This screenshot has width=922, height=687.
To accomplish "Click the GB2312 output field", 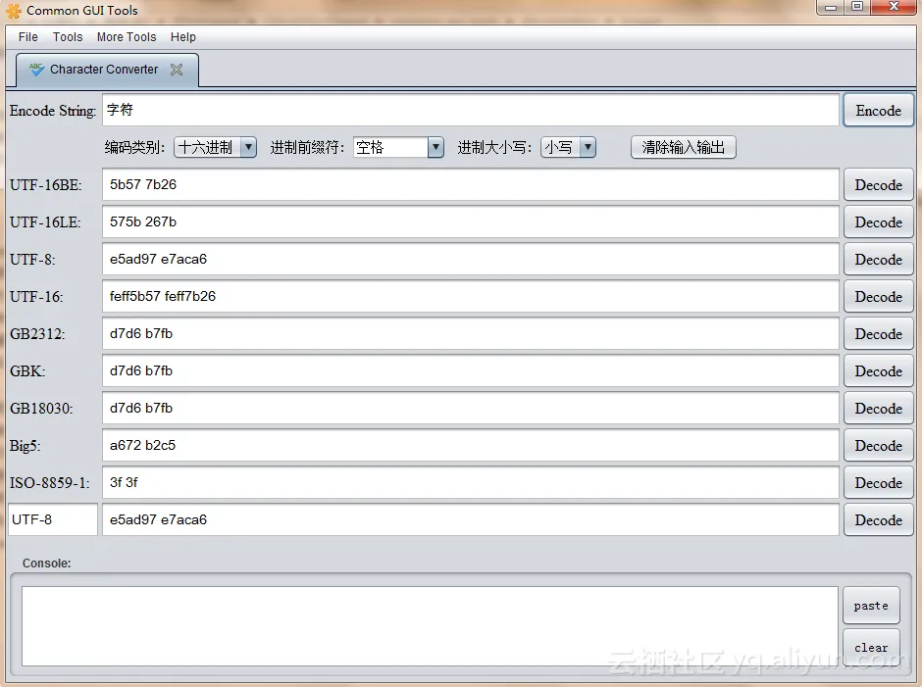I will pyautogui.click(x=471, y=333).
